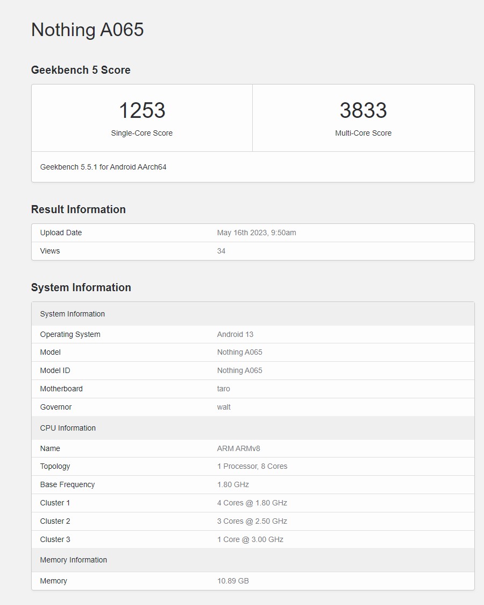484x605 pixels.
Task: Click the "Model" row label above Model ID
Action: 51,352
